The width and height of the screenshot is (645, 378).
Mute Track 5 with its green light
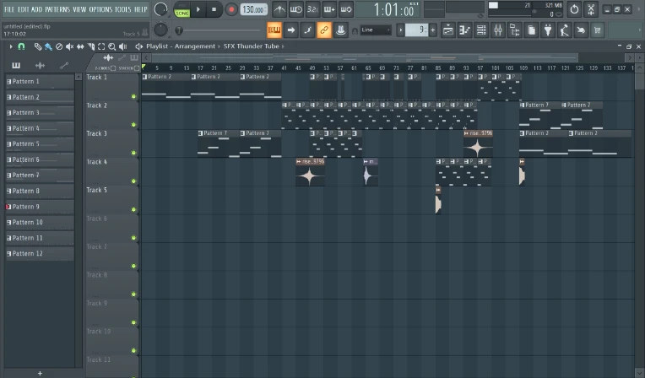133,210
